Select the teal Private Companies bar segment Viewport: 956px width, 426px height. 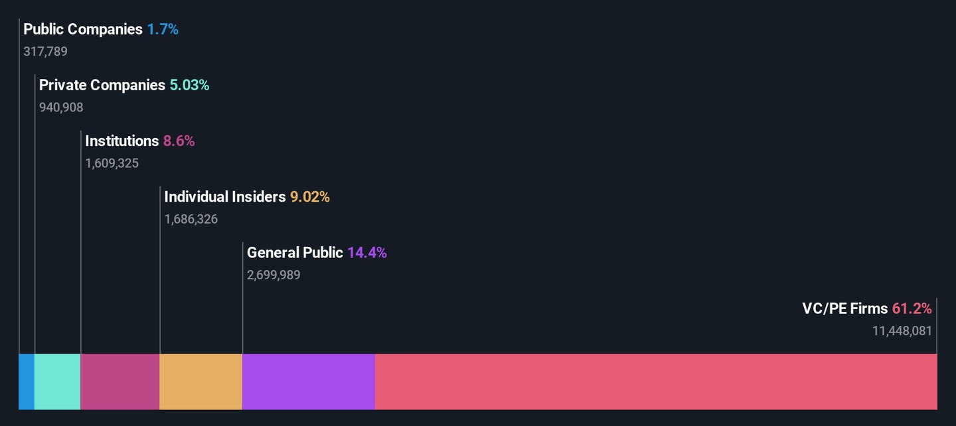[x=57, y=382]
